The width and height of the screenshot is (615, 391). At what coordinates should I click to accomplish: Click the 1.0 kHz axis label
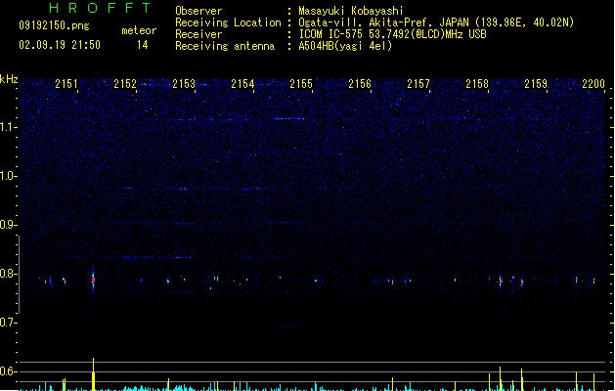(8, 176)
